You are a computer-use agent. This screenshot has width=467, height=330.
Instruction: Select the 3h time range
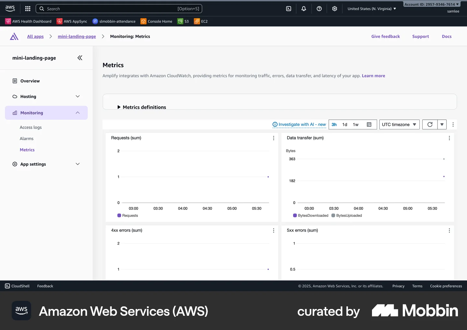click(334, 125)
